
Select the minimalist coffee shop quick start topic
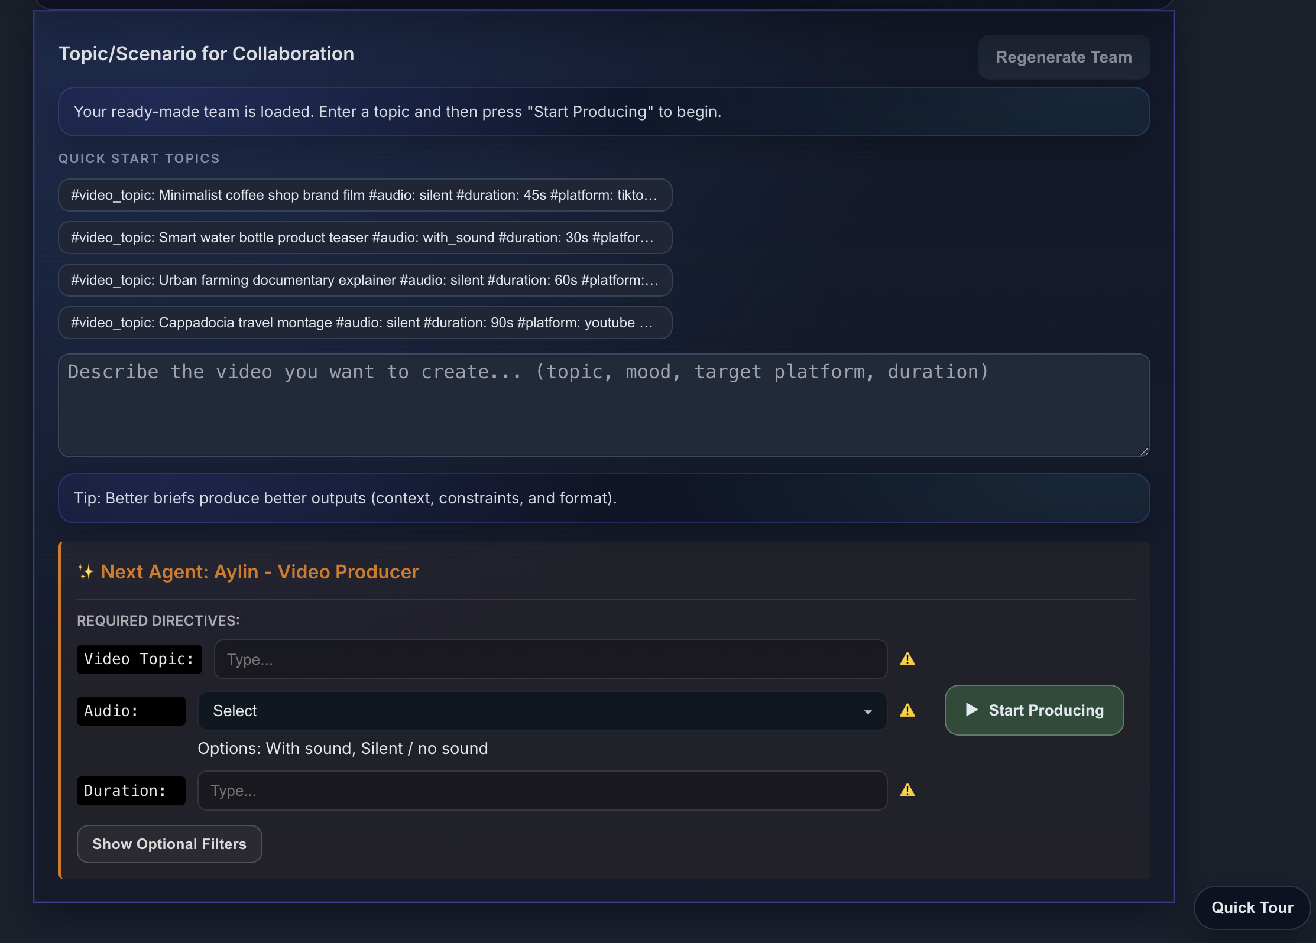coord(364,195)
